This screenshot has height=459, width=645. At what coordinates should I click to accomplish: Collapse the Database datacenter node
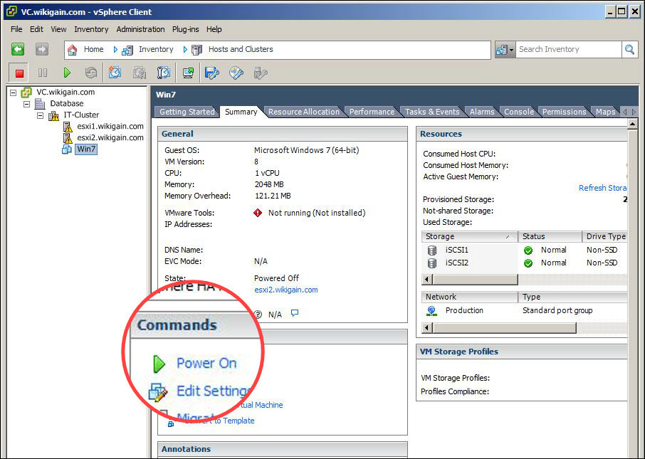(27, 104)
